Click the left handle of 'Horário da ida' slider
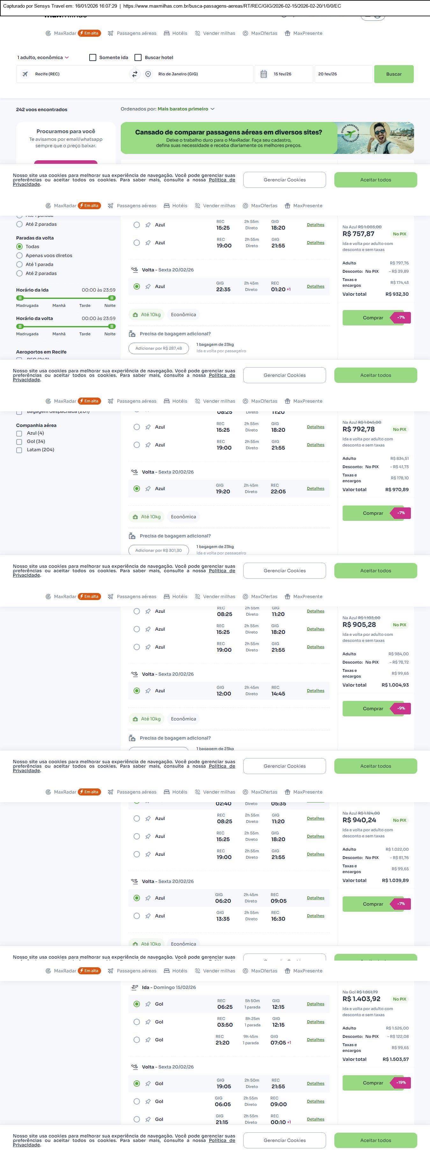Image resolution: width=430 pixels, height=1156 pixels. pyautogui.click(x=20, y=298)
